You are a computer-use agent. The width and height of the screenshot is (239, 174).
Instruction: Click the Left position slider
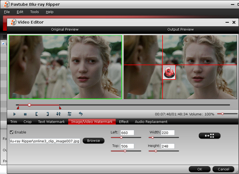tap(126, 137)
